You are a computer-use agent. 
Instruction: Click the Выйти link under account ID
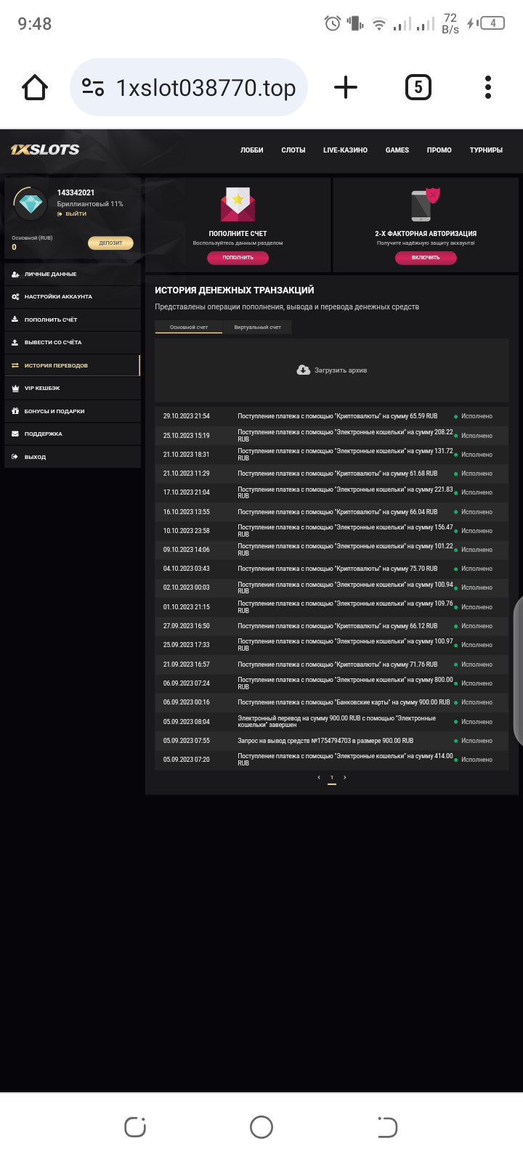pos(72,214)
